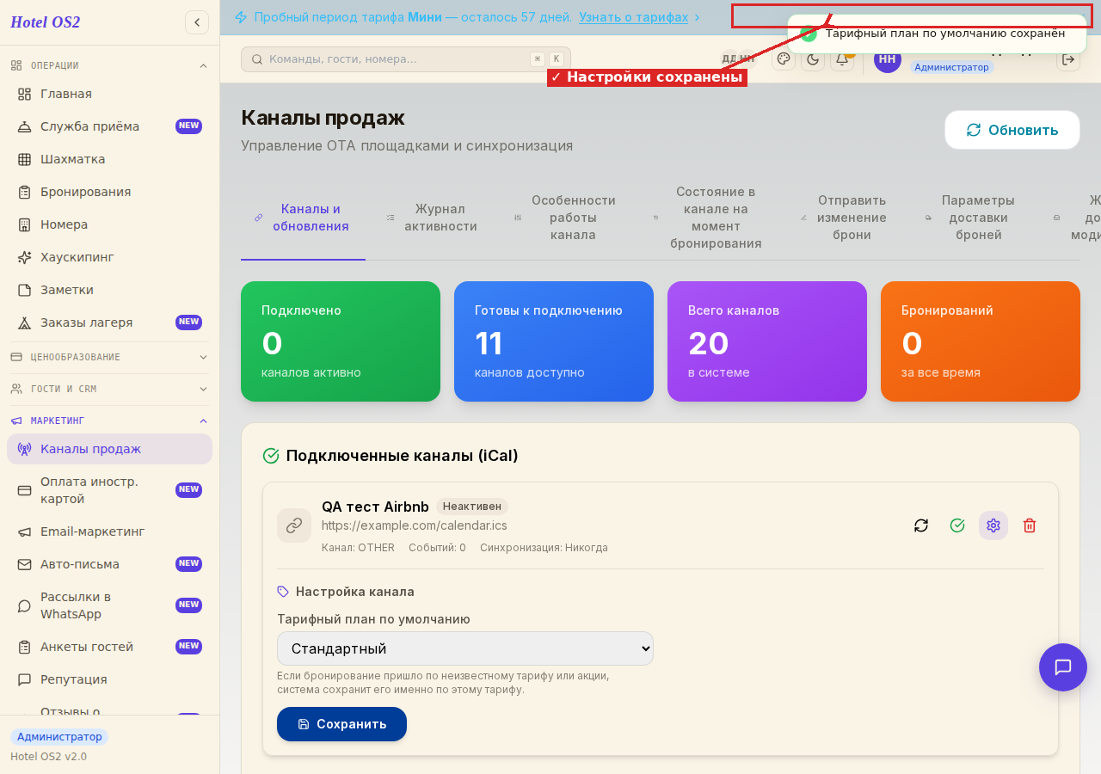Collapse the sidebar with the arrow button
Image resolution: width=1101 pixels, height=774 pixels.
pos(197,22)
